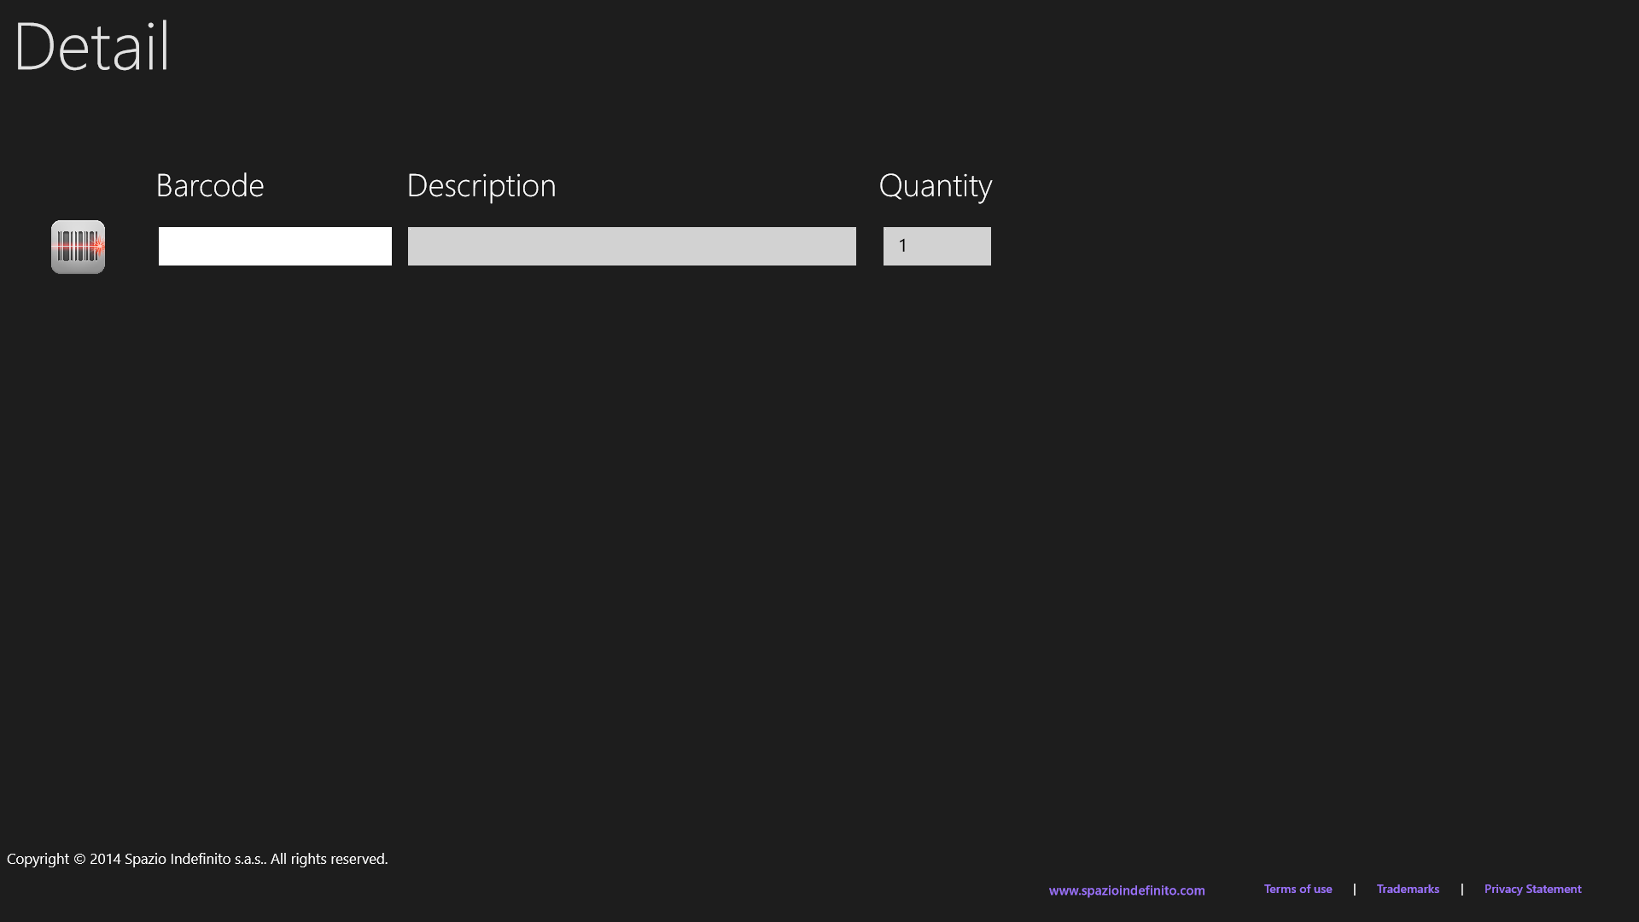
Task: Click the © symbol in footer
Action: coord(79,859)
